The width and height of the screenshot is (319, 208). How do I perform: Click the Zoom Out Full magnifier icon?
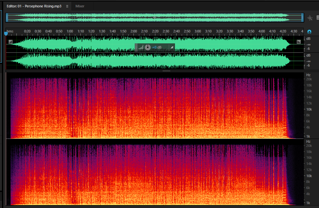[310, 18]
